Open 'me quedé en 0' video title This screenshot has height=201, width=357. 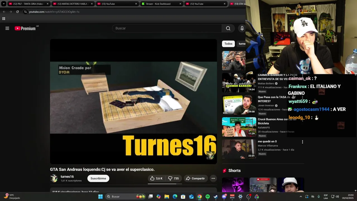pos(267,141)
